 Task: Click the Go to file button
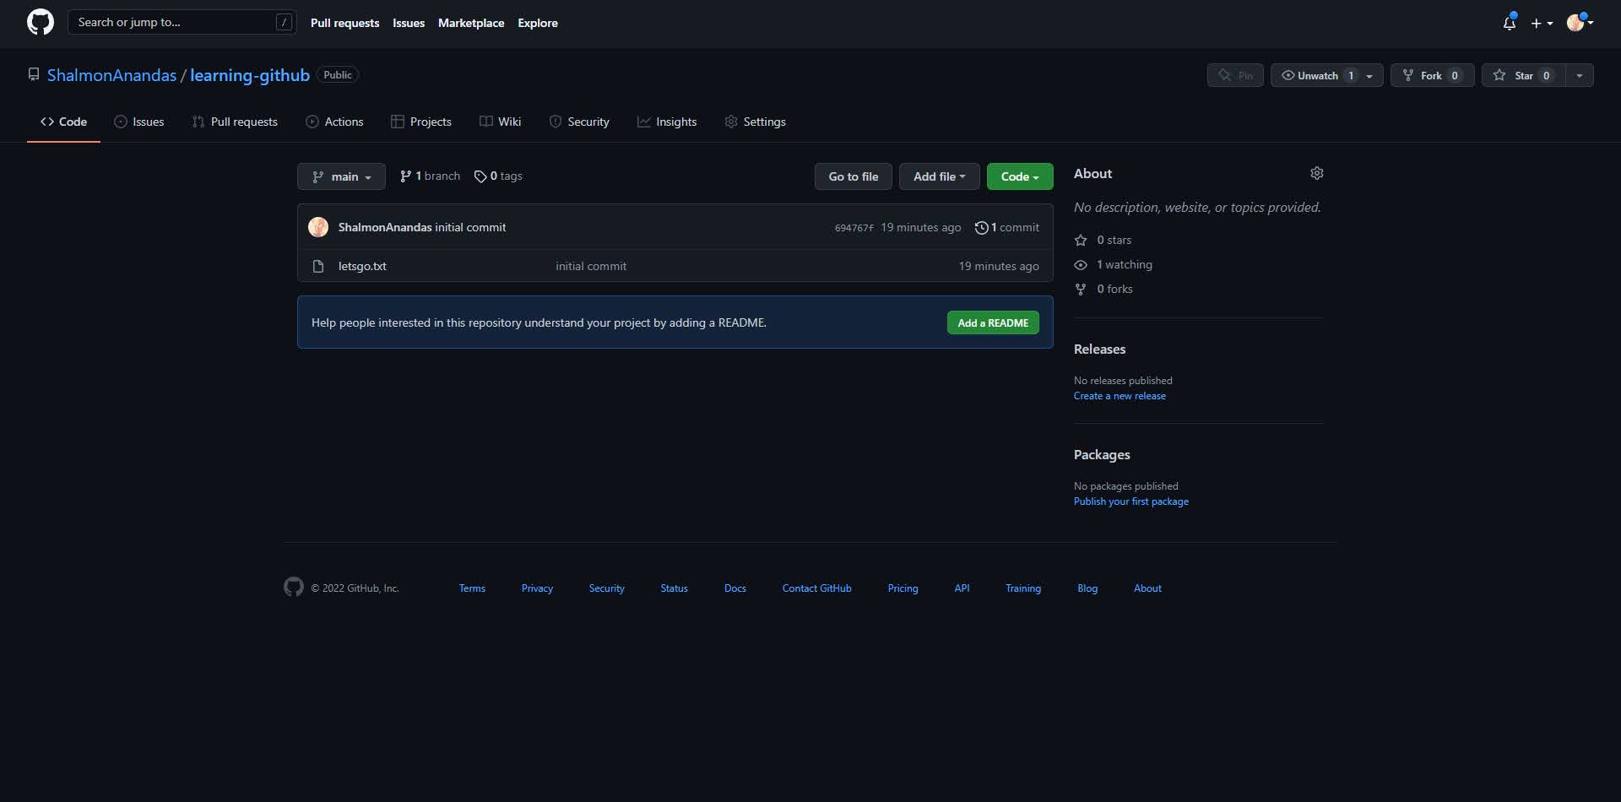(x=853, y=176)
